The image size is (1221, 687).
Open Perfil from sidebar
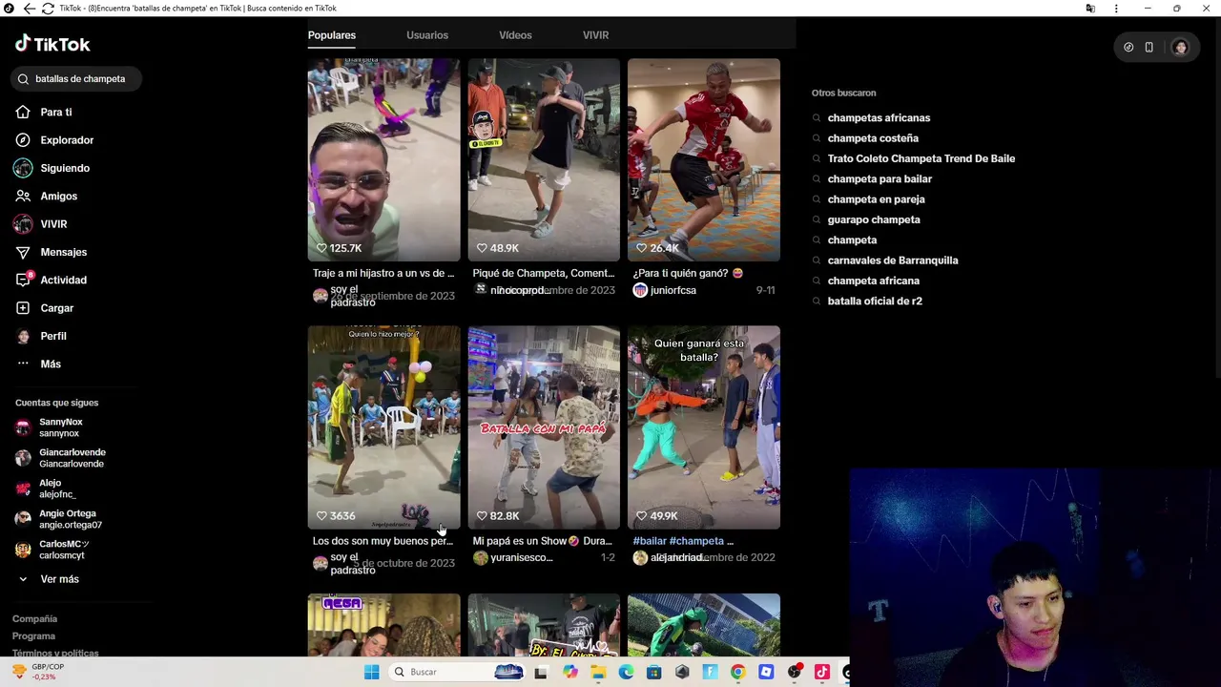[53, 336]
